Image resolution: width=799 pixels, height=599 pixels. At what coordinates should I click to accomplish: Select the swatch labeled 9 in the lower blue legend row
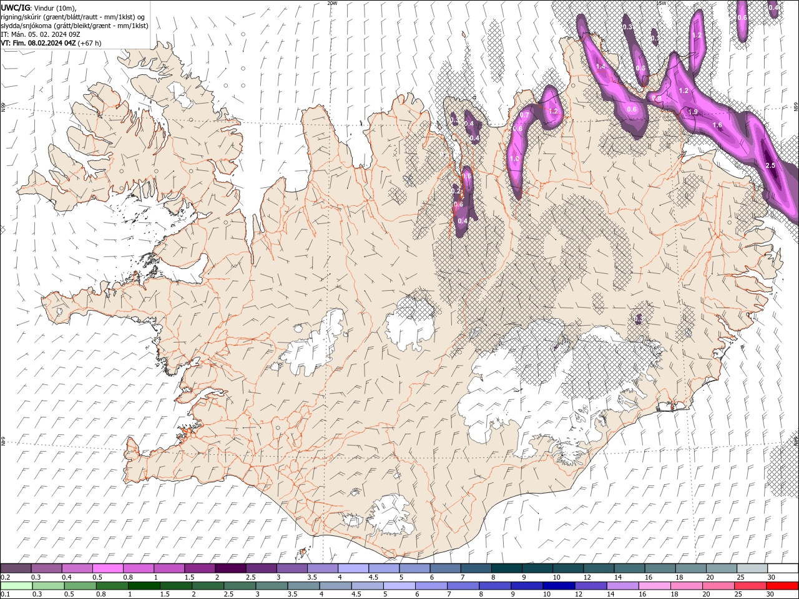(x=526, y=586)
